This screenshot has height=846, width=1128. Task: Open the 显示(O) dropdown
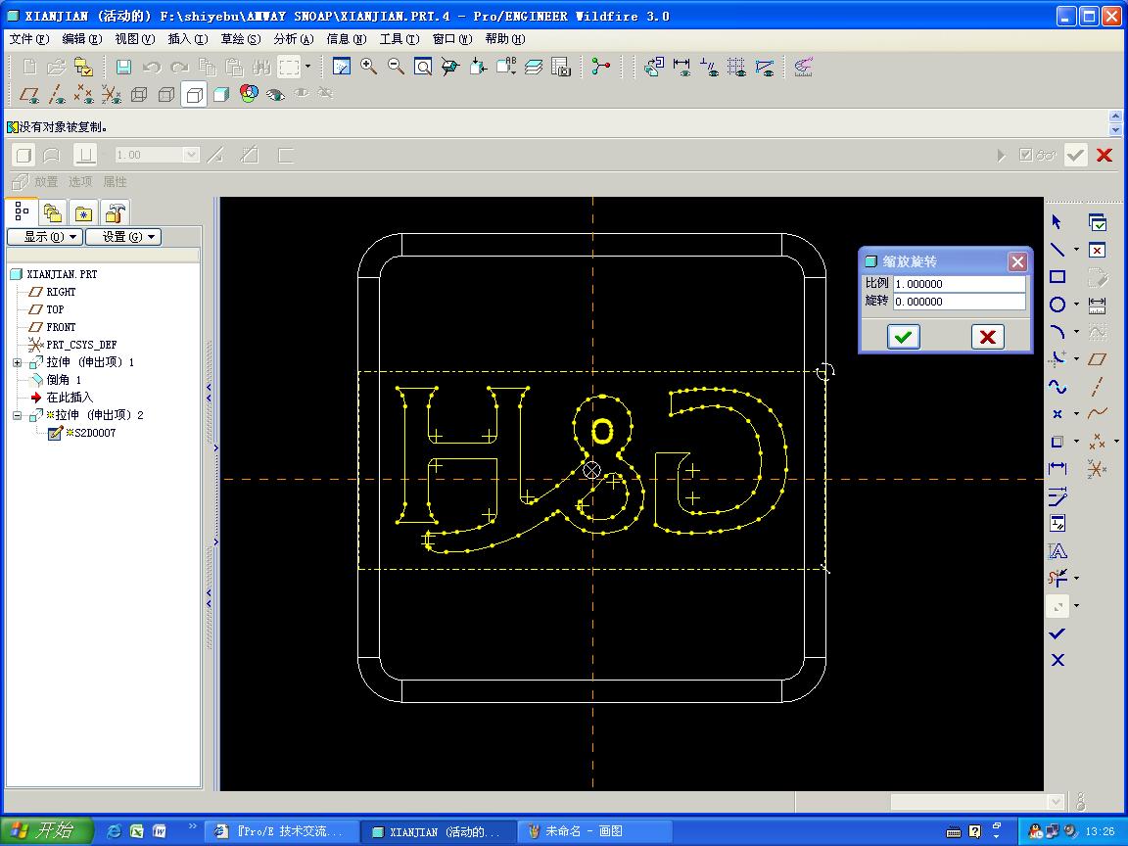(x=45, y=237)
